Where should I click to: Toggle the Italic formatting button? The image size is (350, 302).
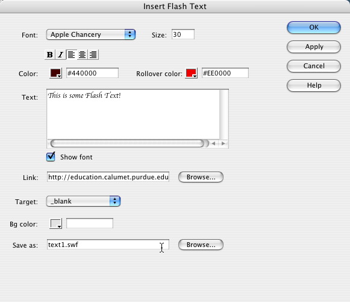[60, 54]
